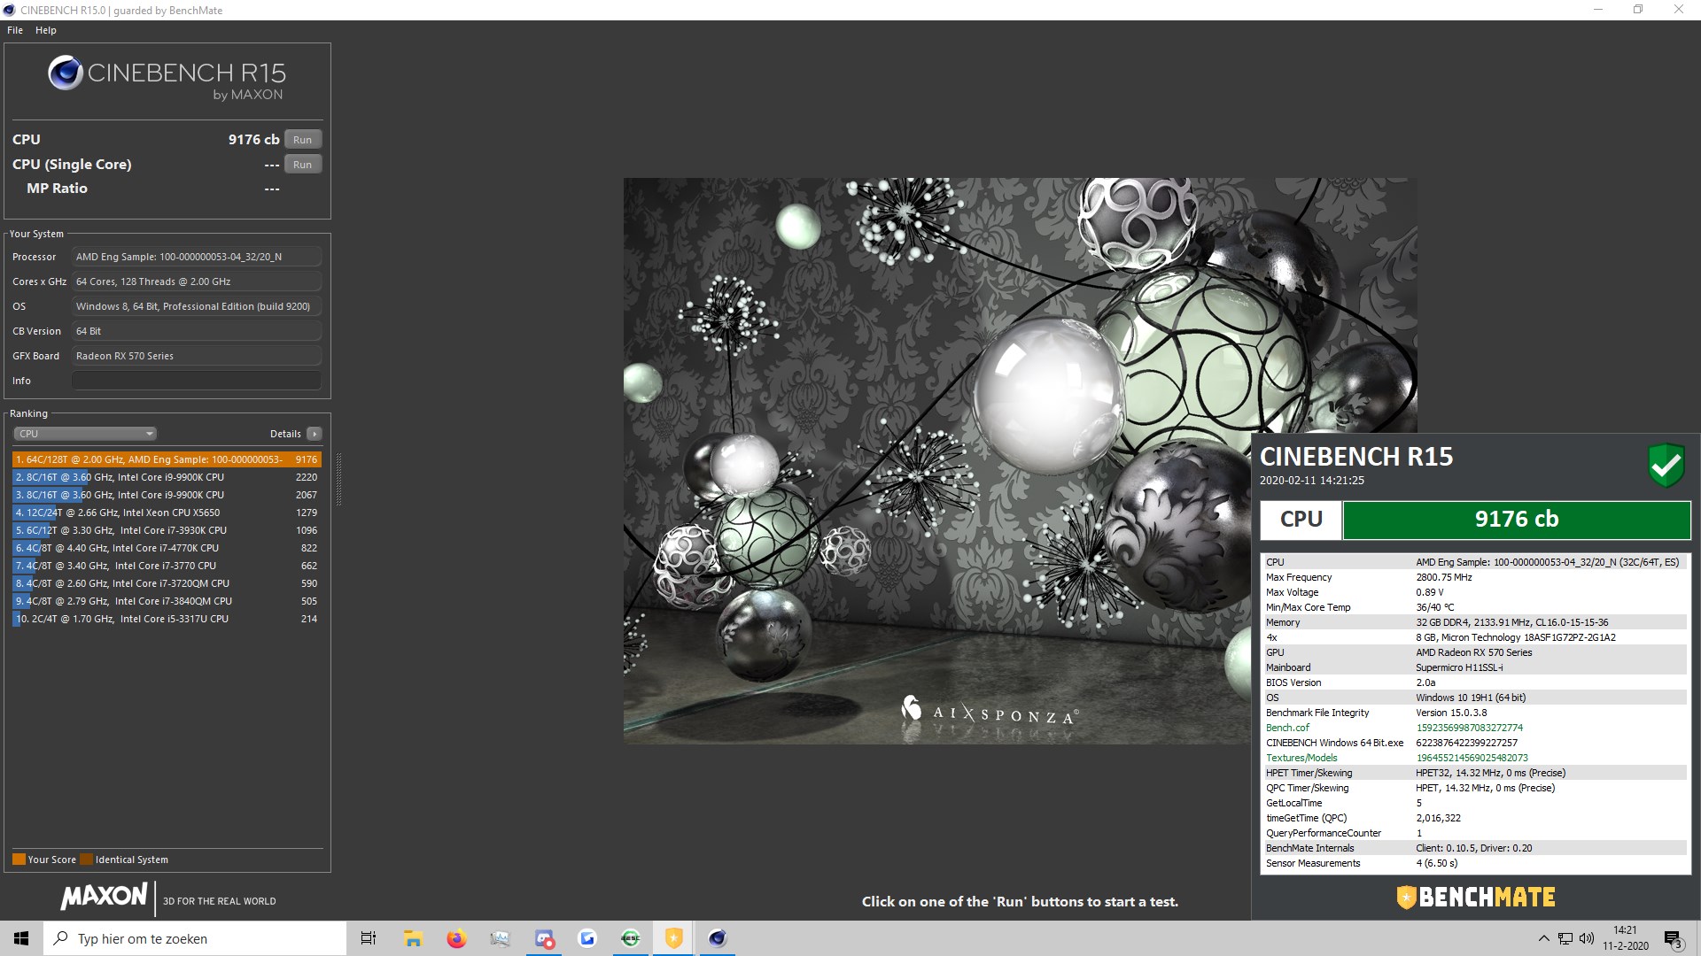This screenshot has height=956, width=1701.
Task: Click the green 9176 cb score bar
Action: click(1517, 520)
